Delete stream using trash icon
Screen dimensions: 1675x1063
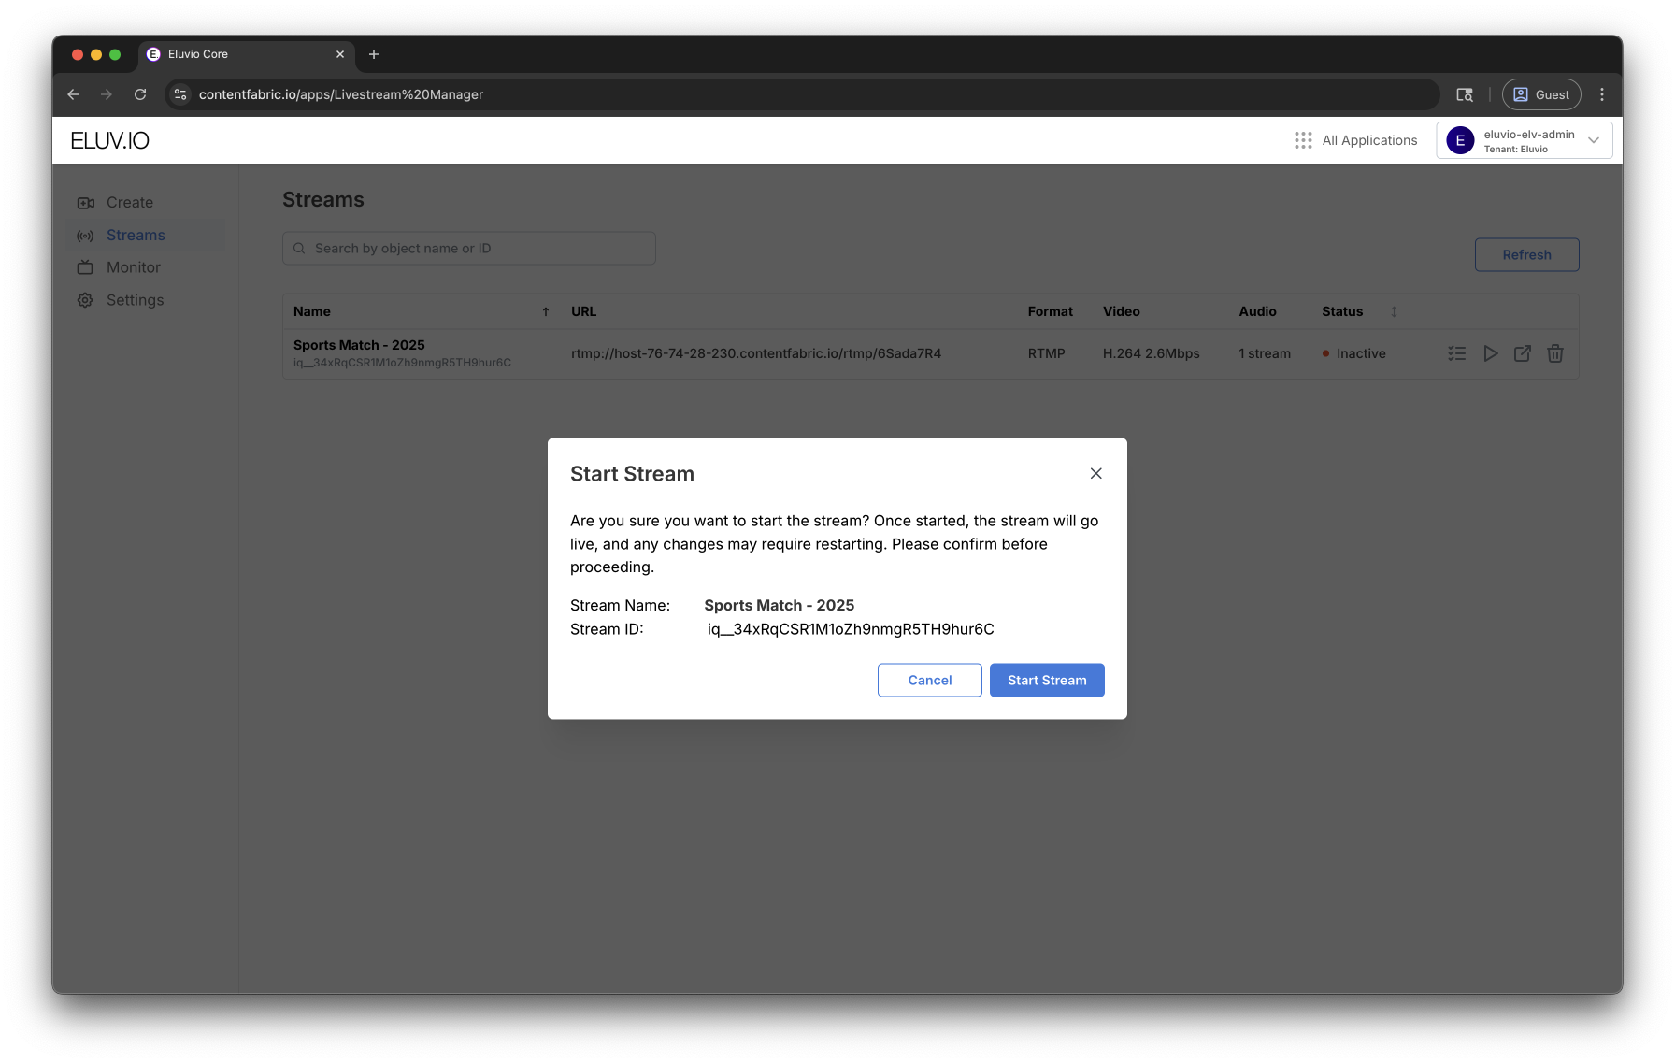(x=1554, y=353)
